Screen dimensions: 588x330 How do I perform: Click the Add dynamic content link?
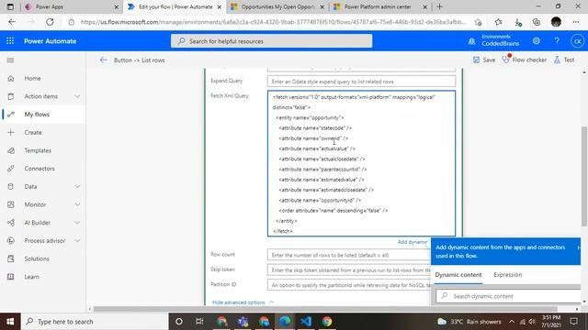tap(413, 242)
